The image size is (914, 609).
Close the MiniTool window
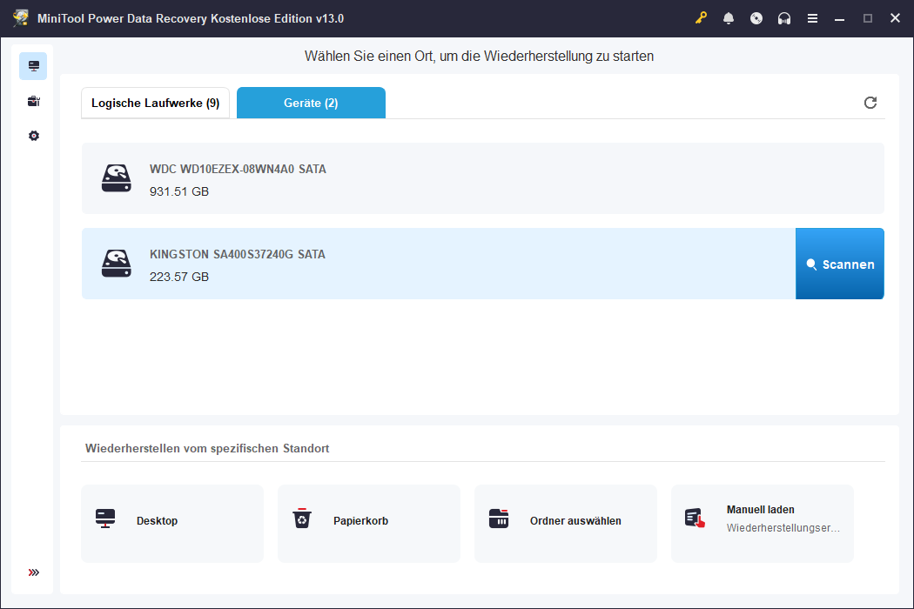point(896,18)
